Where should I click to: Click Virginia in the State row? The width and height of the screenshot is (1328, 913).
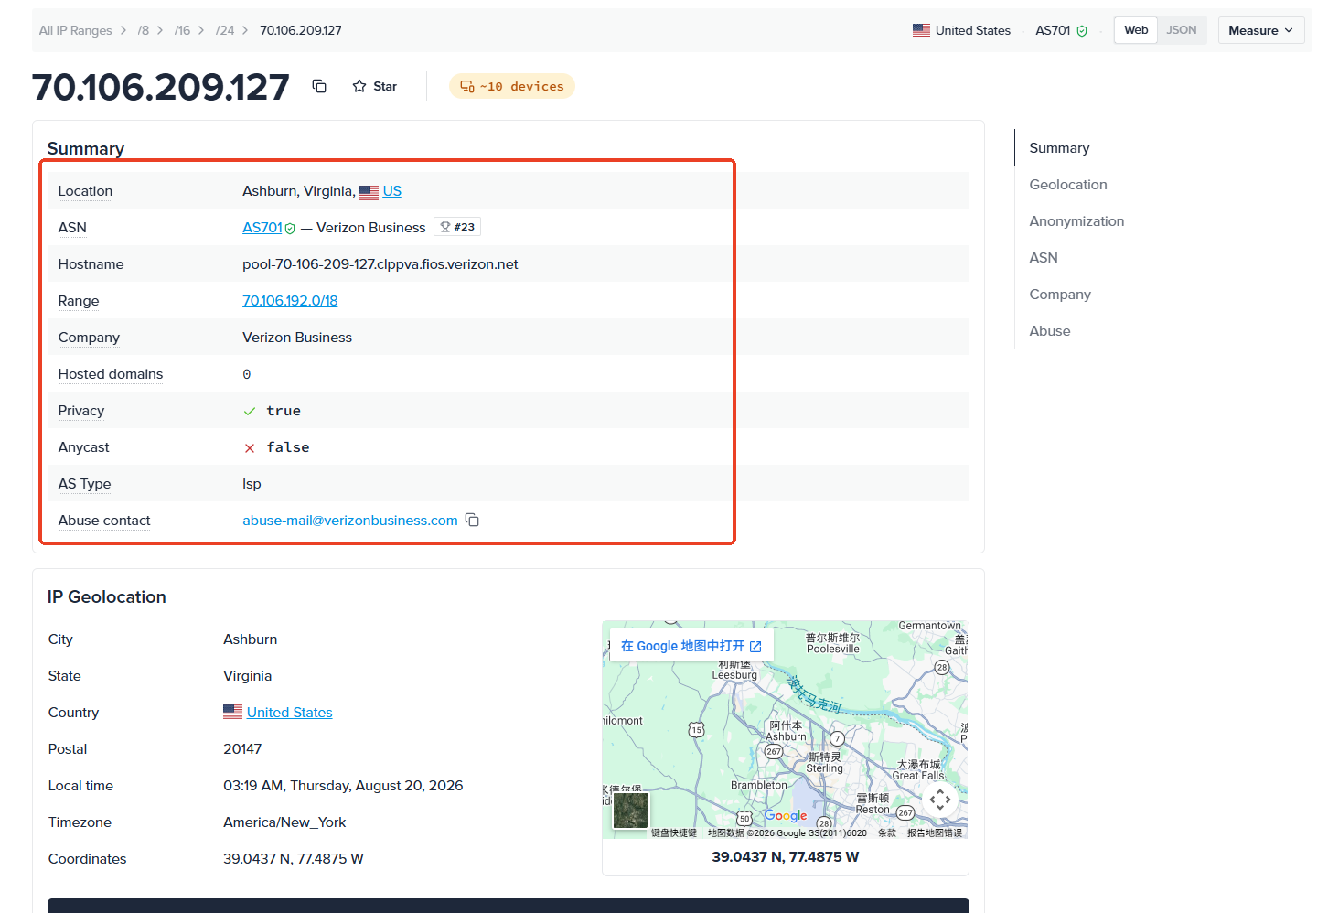[x=248, y=676]
